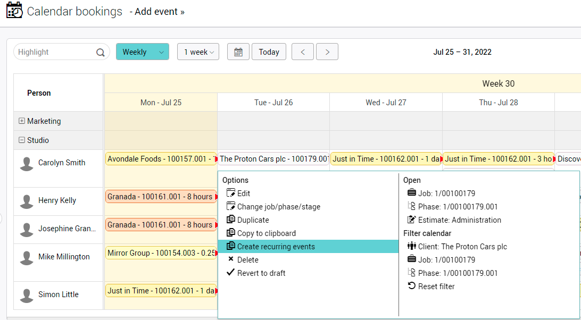
Task: Expand the Marketing group
Action: [22, 121]
